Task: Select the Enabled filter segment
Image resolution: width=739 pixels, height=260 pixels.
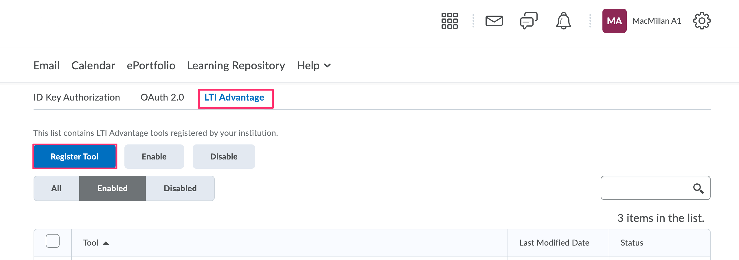Action: tap(112, 188)
